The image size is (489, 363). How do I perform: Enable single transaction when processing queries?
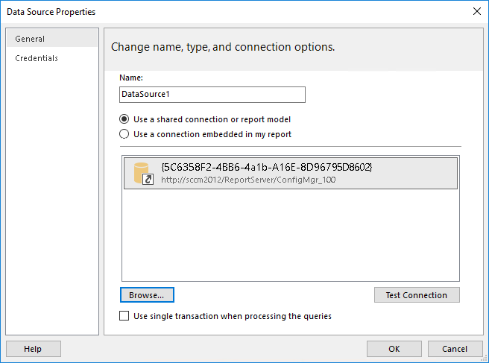[124, 316]
